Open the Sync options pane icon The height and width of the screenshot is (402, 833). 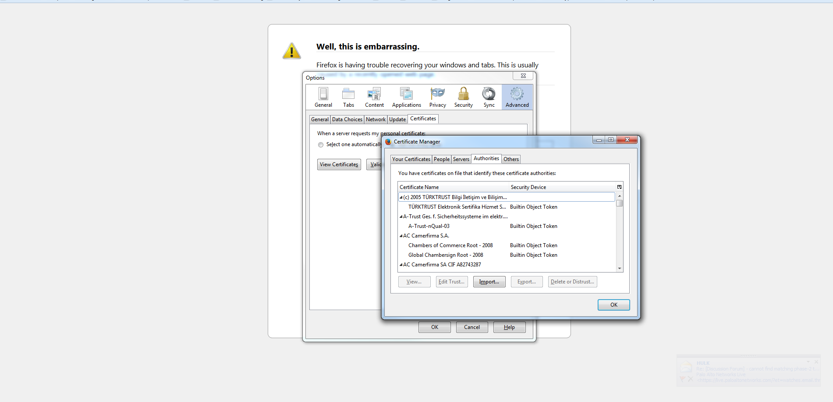[489, 97]
